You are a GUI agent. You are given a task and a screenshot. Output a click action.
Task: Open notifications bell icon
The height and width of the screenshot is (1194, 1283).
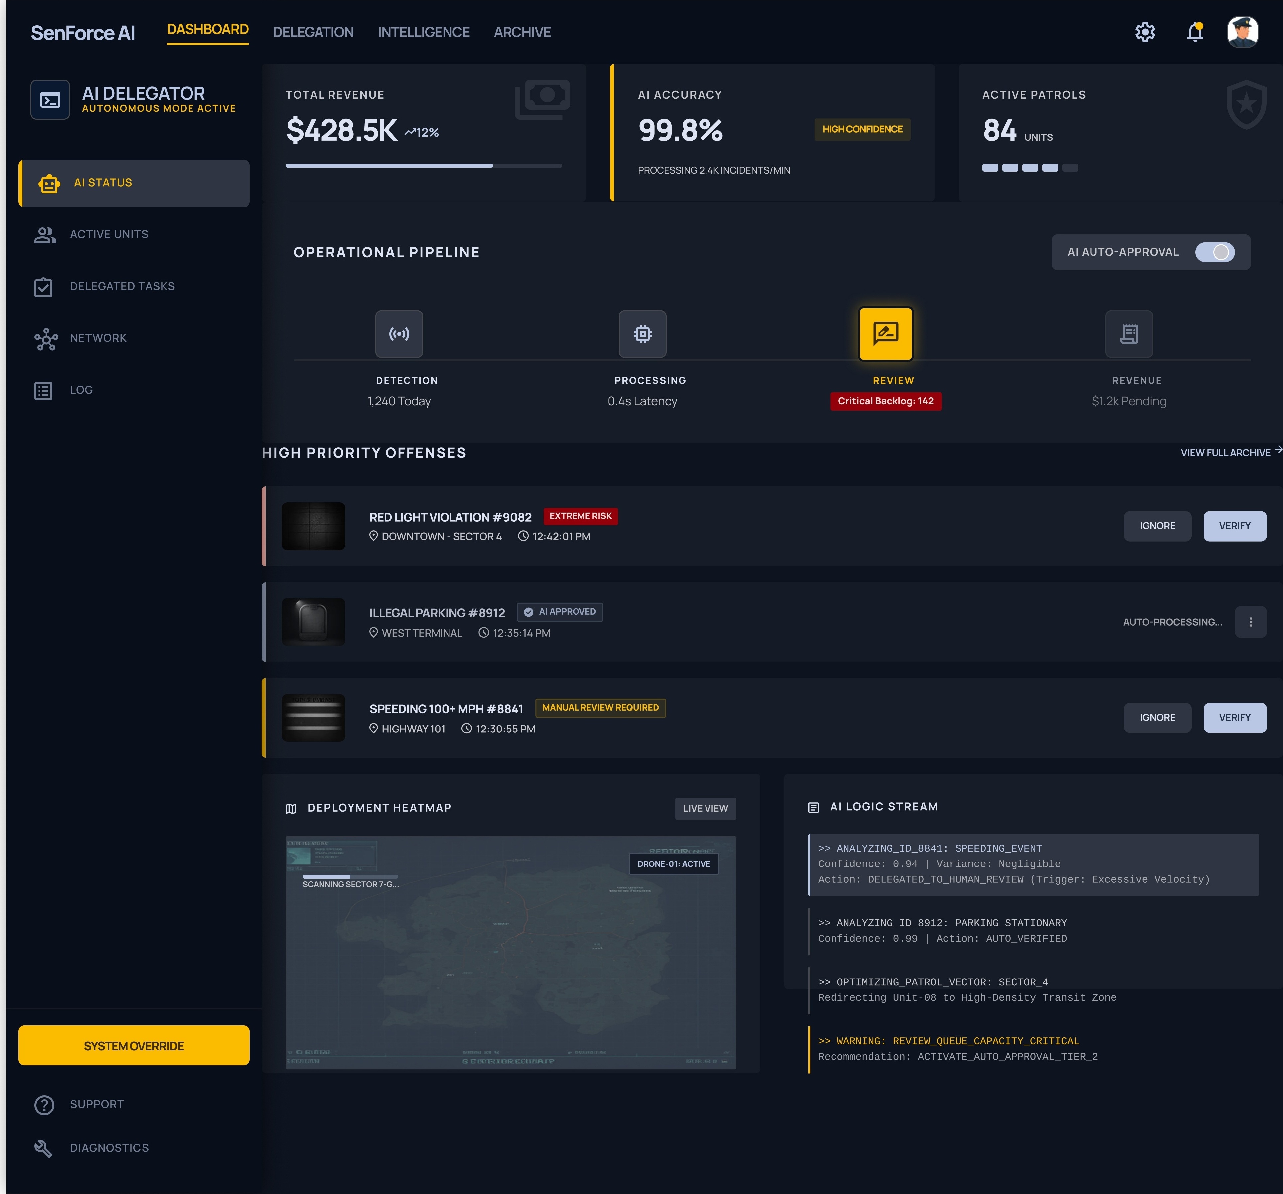(x=1195, y=32)
